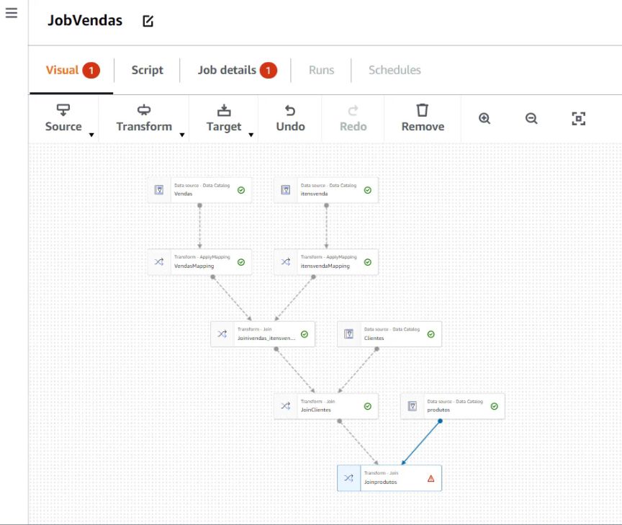Switch to the Script tab

(x=147, y=70)
